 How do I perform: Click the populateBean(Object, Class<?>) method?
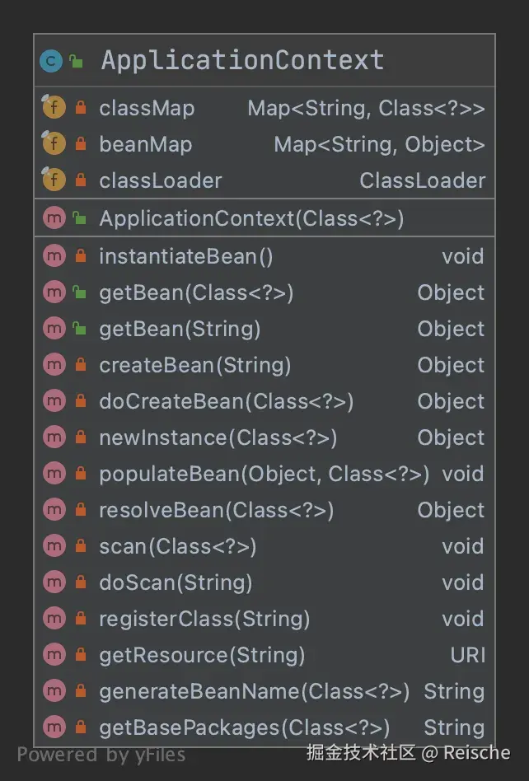(x=264, y=474)
